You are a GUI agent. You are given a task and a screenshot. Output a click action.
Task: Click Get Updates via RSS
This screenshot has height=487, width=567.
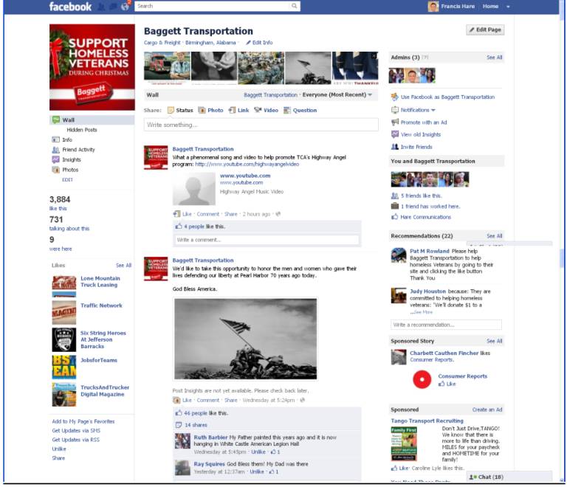click(x=75, y=440)
